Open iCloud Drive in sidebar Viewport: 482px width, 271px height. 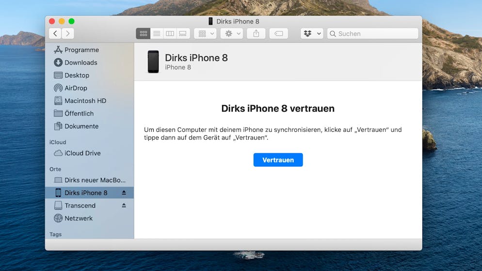click(89, 153)
